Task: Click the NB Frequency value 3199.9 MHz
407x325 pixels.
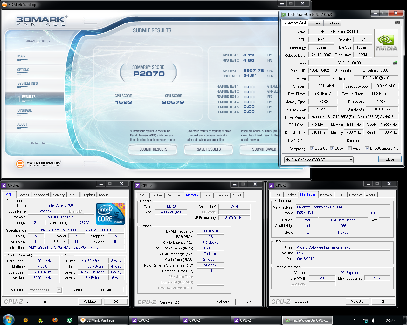Action: click(234, 218)
